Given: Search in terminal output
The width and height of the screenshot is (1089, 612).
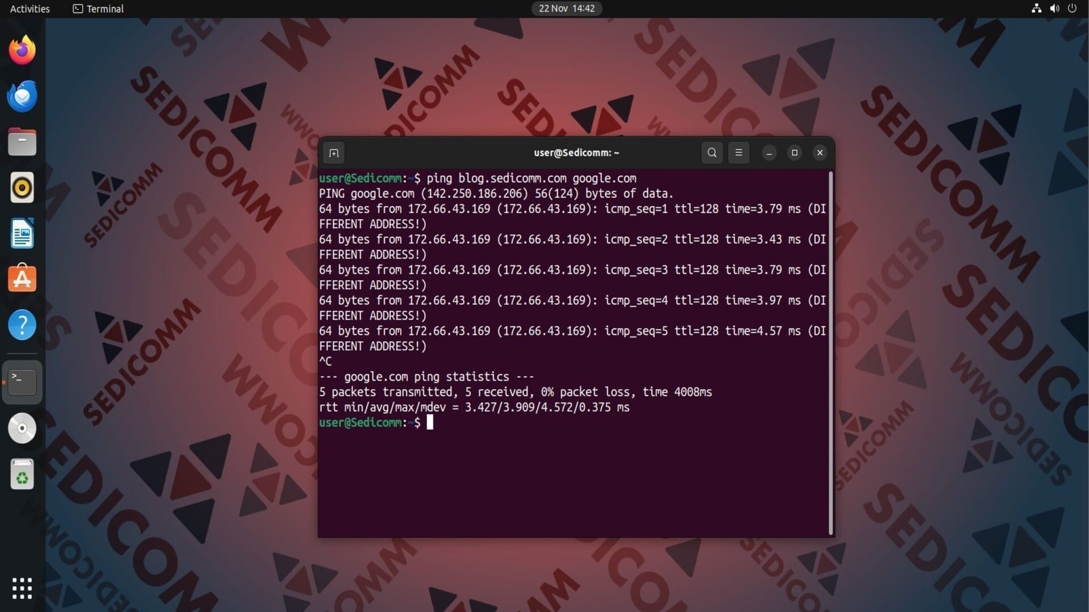Looking at the screenshot, I should [x=712, y=152].
